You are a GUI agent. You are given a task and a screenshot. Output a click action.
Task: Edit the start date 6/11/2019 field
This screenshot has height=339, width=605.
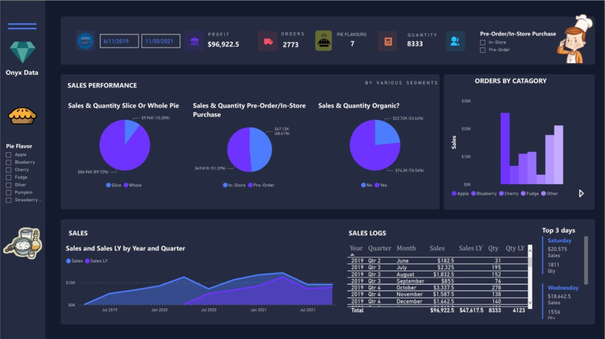pos(119,41)
